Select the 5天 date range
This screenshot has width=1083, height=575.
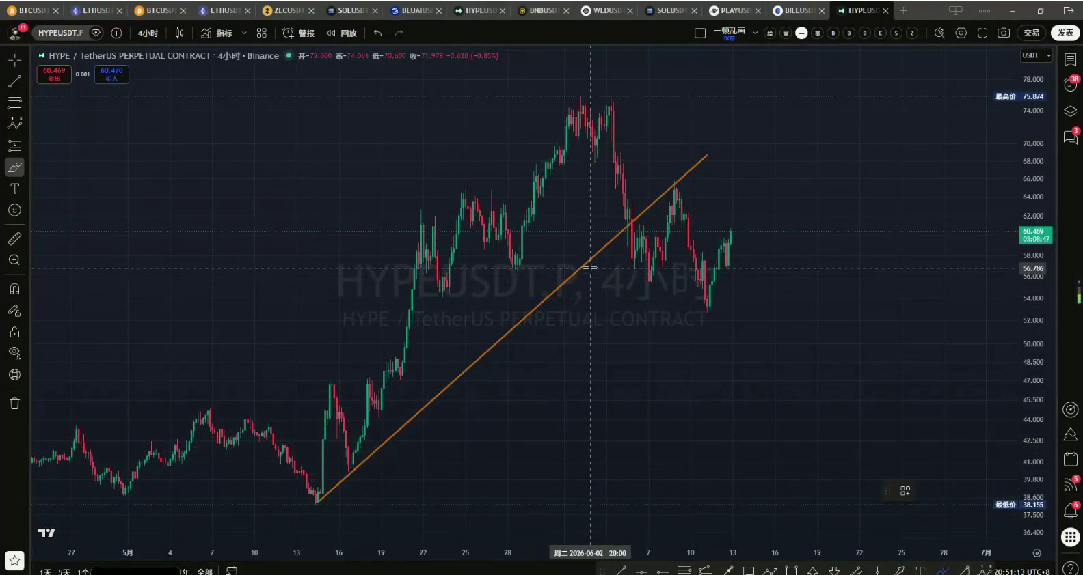pos(64,572)
